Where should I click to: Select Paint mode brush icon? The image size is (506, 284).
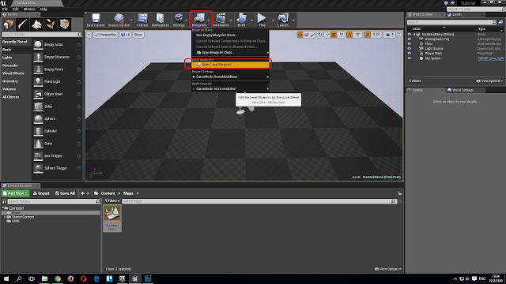click(23, 24)
